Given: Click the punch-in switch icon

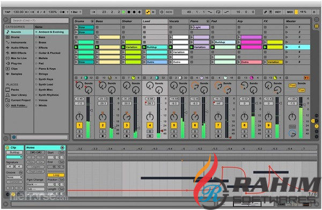Looking at the screenshot, I should click(210, 12).
